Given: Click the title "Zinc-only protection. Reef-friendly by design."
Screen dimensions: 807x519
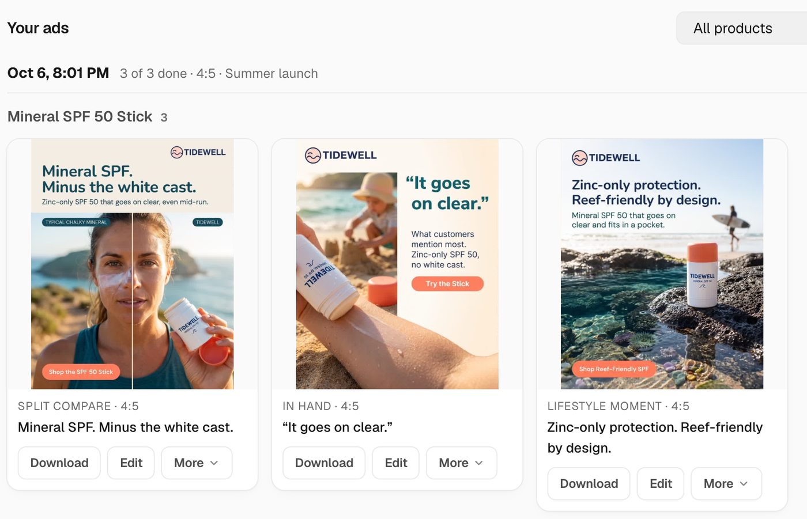Looking at the screenshot, I should (655, 438).
